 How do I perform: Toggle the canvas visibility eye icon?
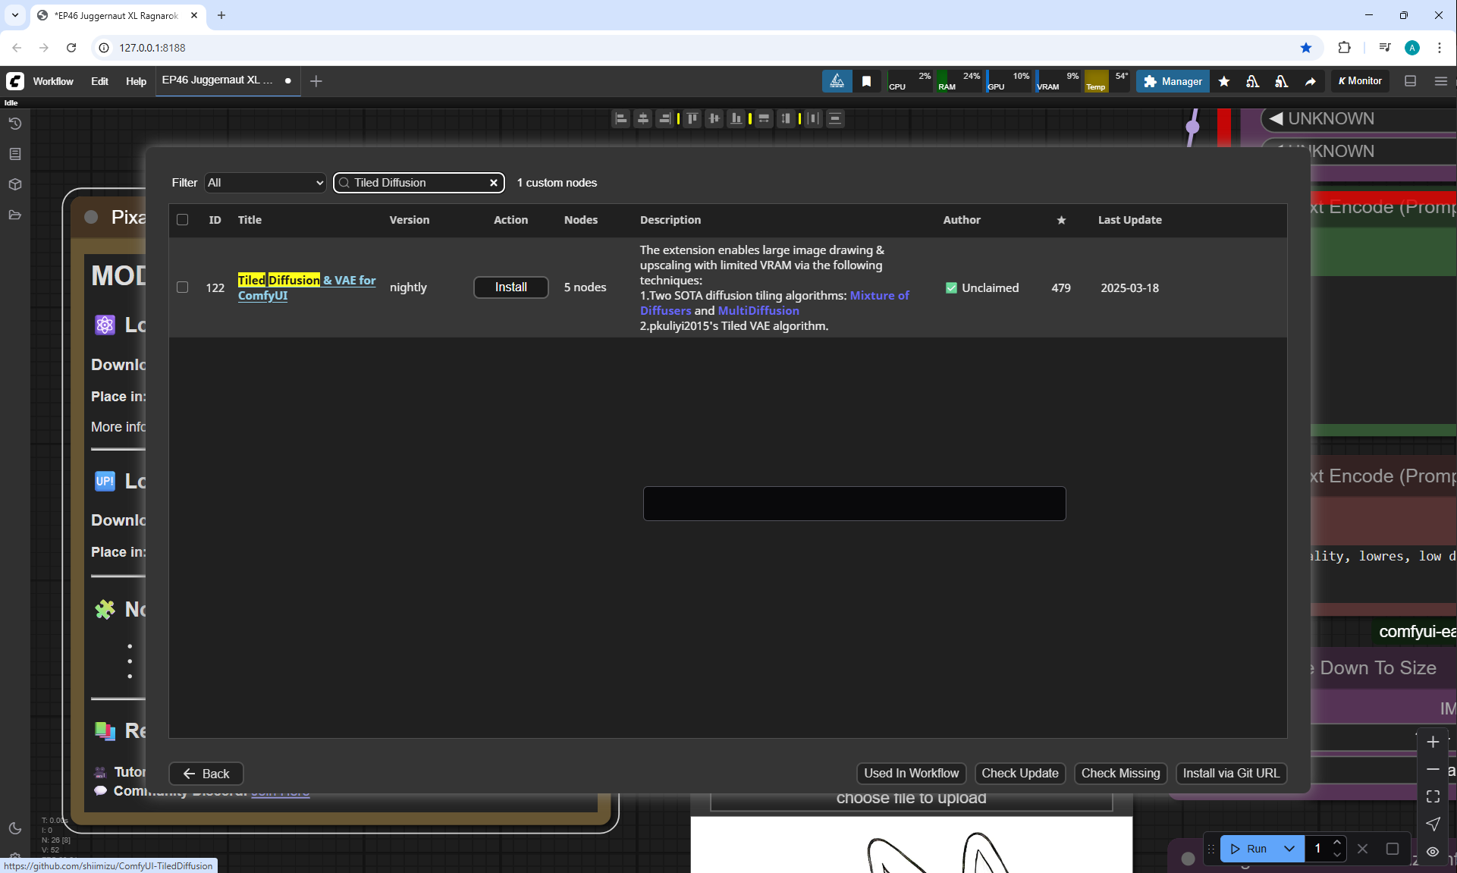pos(1433,852)
